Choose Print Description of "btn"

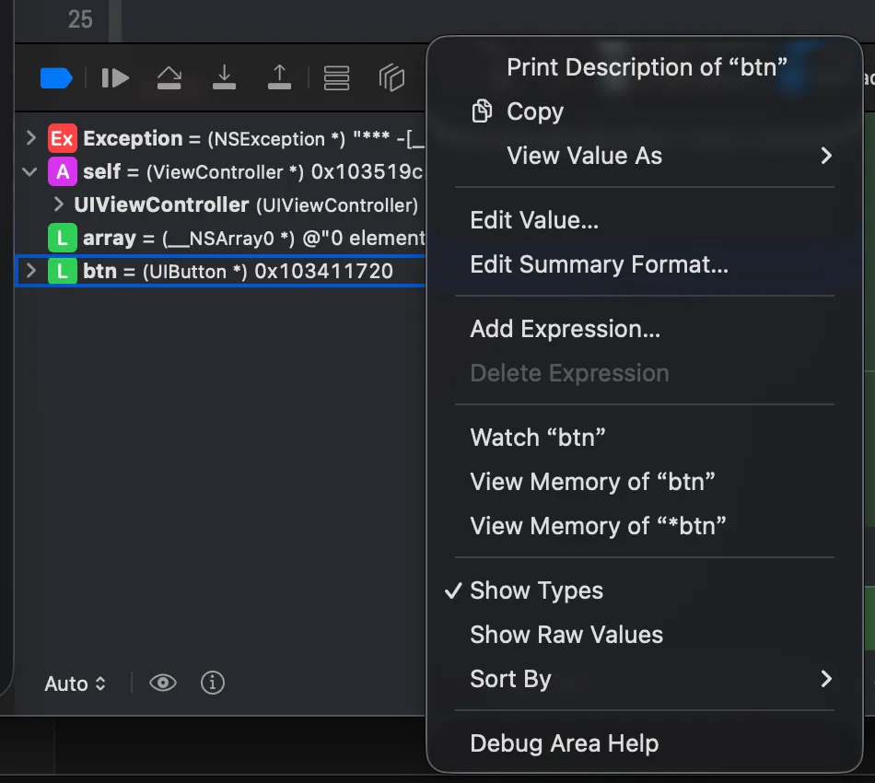click(645, 67)
